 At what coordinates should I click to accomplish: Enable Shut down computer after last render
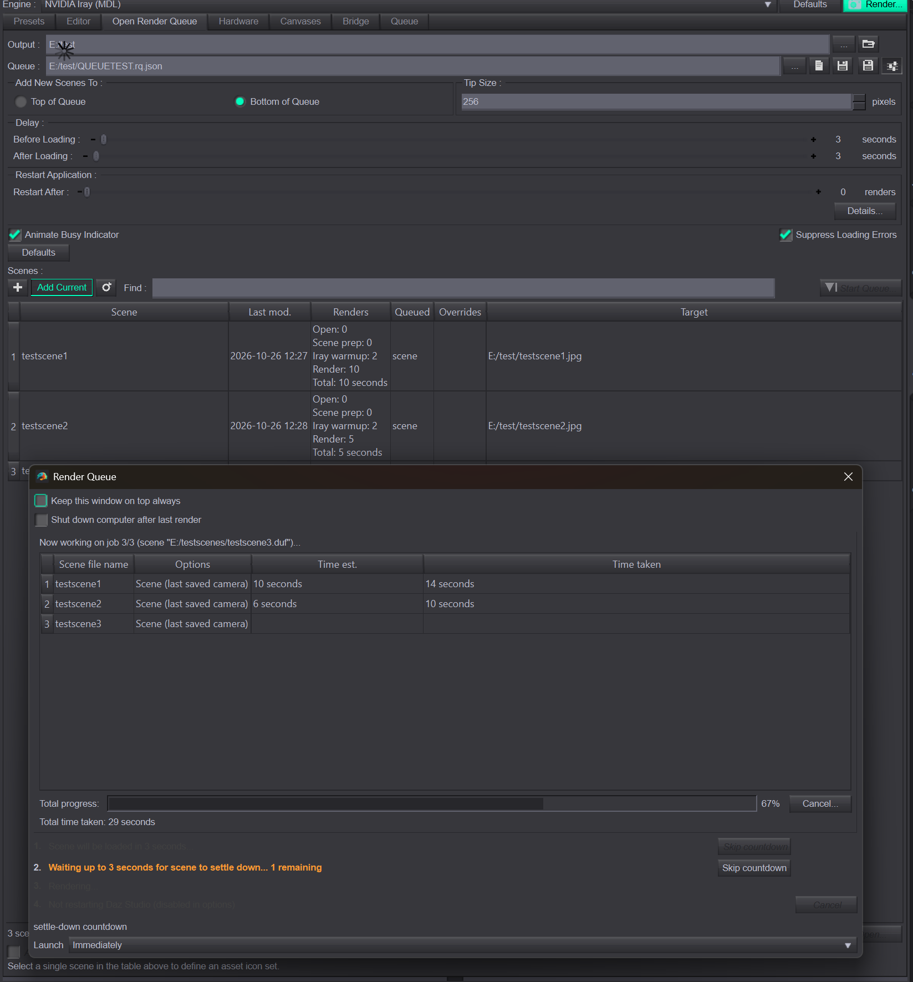(x=41, y=520)
